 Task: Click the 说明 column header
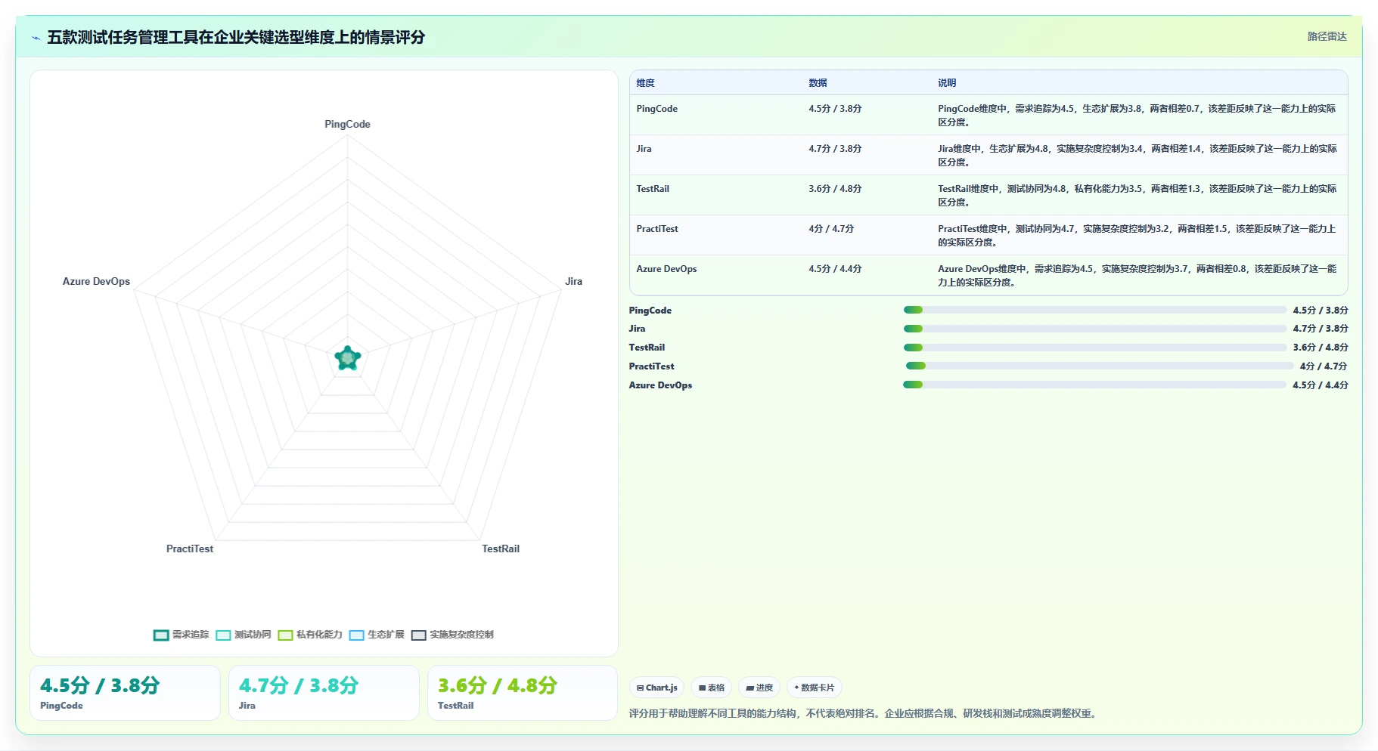click(x=947, y=83)
